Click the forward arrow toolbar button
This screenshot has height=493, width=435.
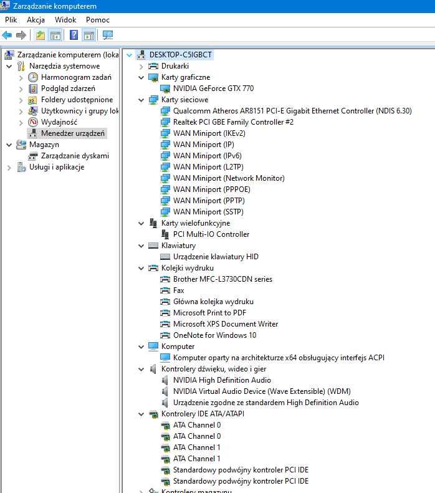click(21, 35)
